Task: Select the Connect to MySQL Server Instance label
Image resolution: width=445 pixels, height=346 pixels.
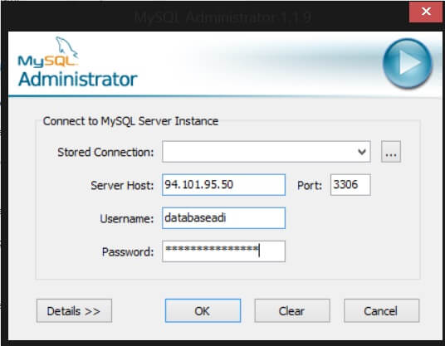Action: click(130, 121)
